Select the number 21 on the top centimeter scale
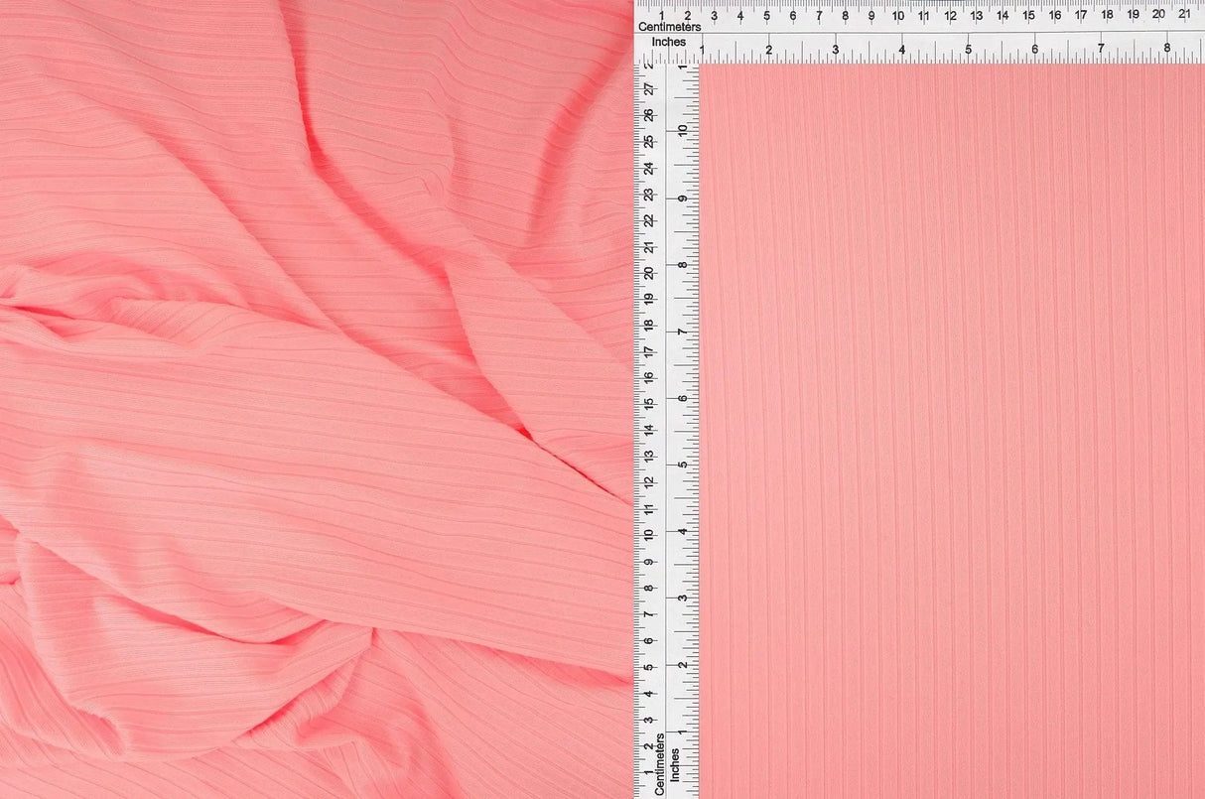The height and width of the screenshot is (799, 1205). pos(1183,15)
